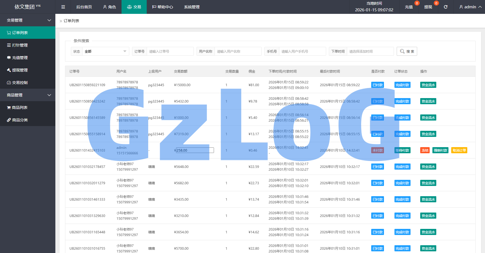
Task: Click the 下单时间 date picker field
Action: click(x=370, y=51)
